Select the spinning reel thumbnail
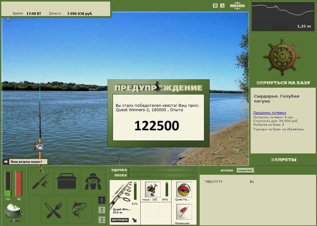317x226 pixels. pyautogui.click(x=153, y=189)
